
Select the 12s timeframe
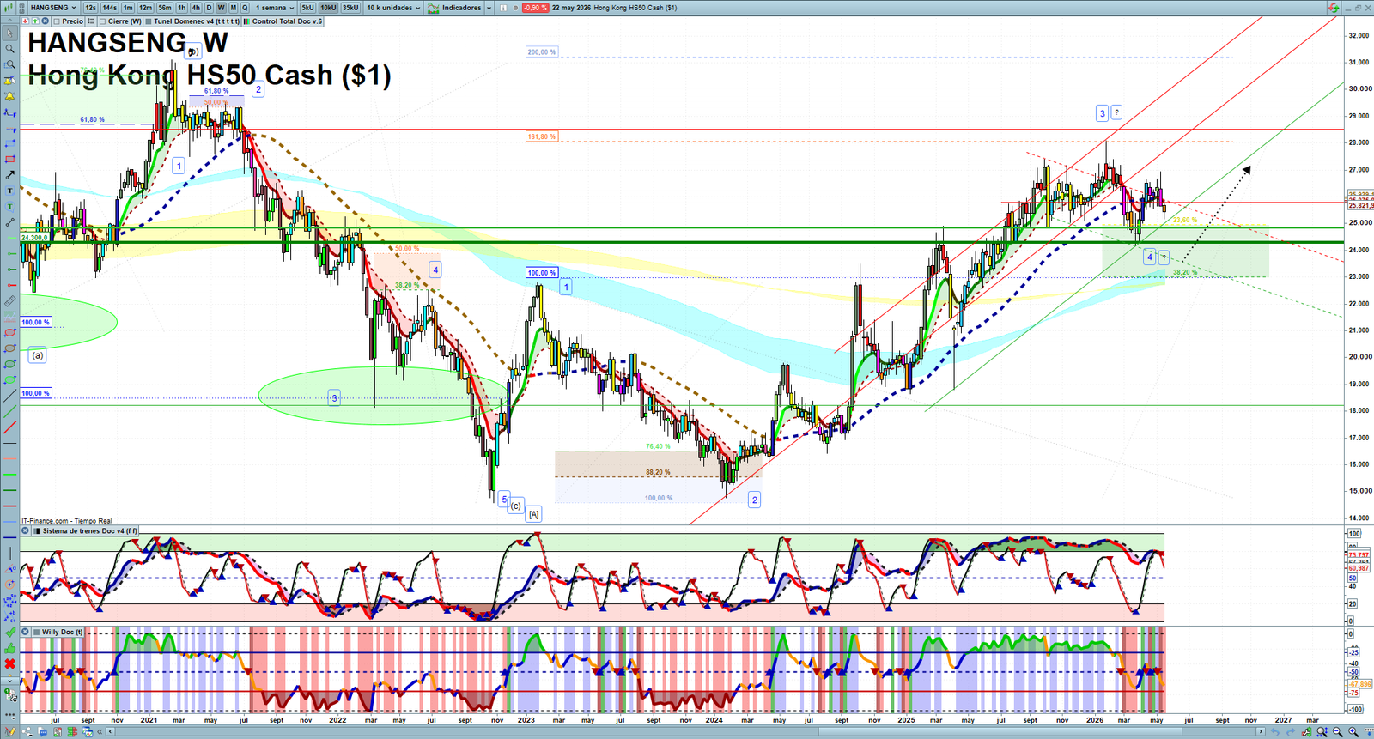90,8
